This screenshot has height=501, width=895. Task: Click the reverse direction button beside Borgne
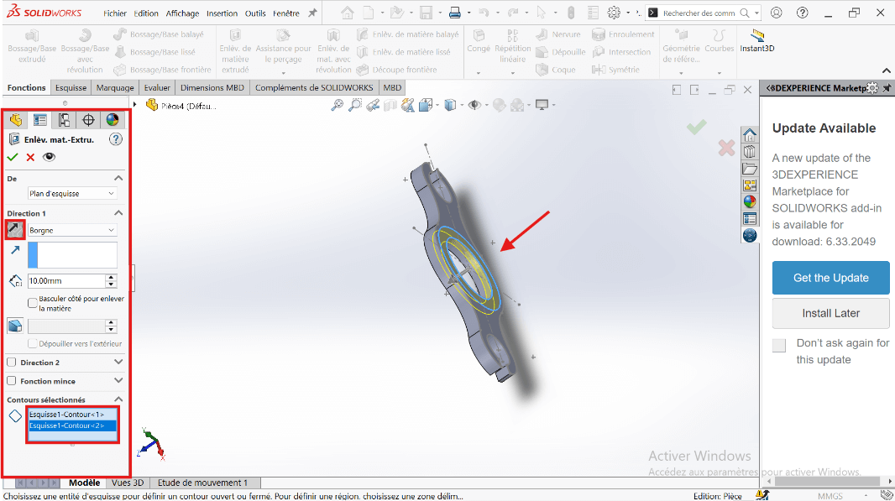click(16, 229)
